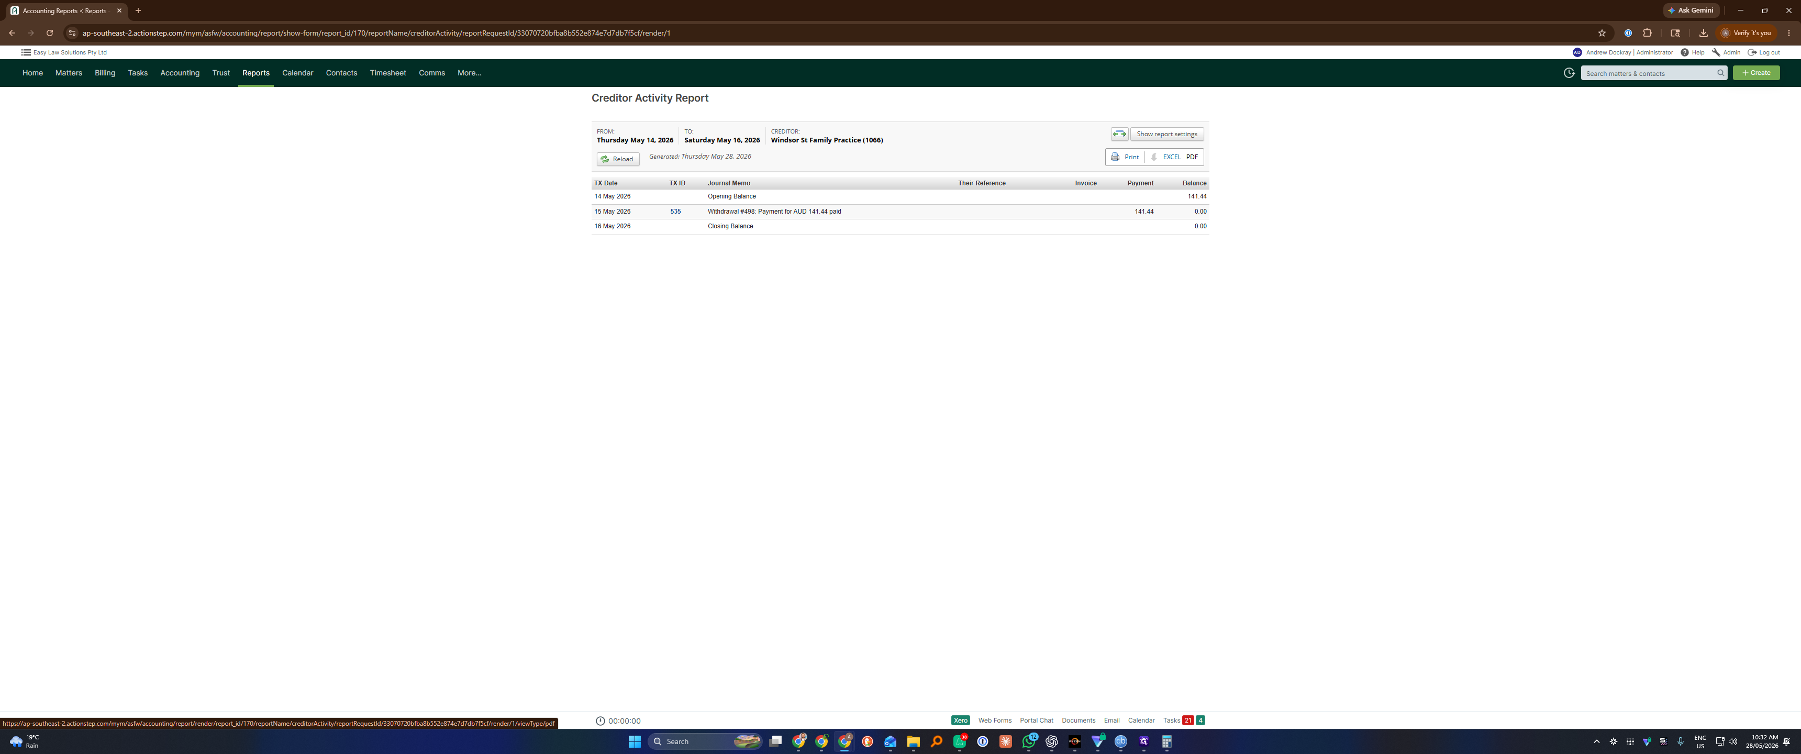Image resolution: width=1801 pixels, height=754 pixels.
Task: Open a new browser tab with the plus icon
Action: pos(138,10)
